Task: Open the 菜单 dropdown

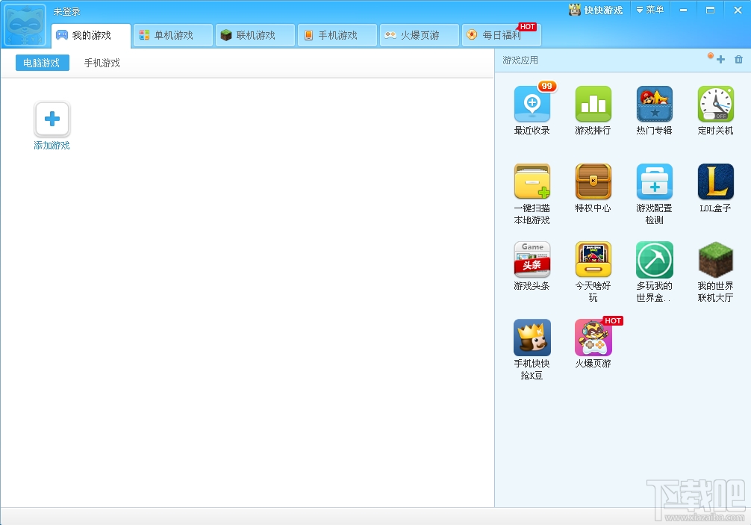Action: [650, 10]
